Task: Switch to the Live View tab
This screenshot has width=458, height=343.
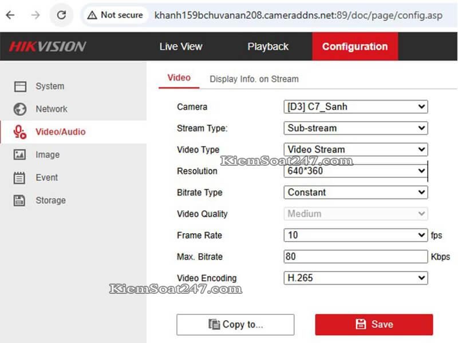Action: tap(181, 47)
